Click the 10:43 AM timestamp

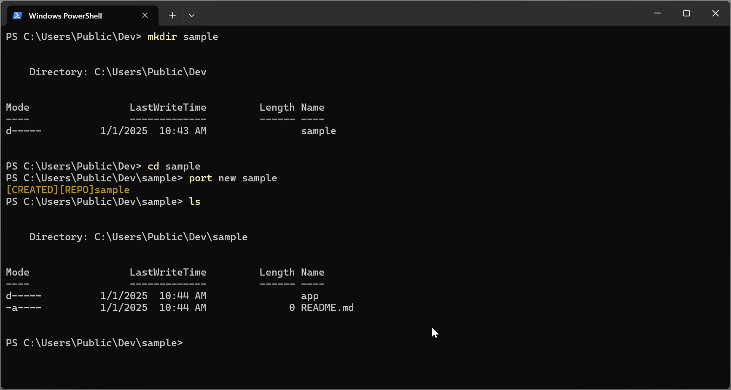click(x=183, y=131)
